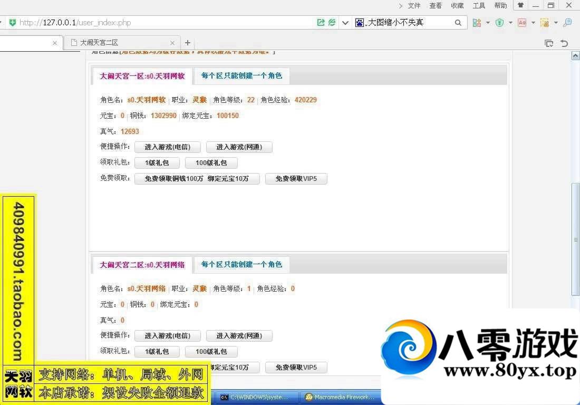Open the extensions grid icon in toolbar
The height and width of the screenshot is (405, 580).
point(477,23)
